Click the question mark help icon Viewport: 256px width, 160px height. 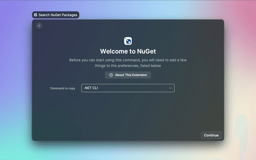click(111, 75)
